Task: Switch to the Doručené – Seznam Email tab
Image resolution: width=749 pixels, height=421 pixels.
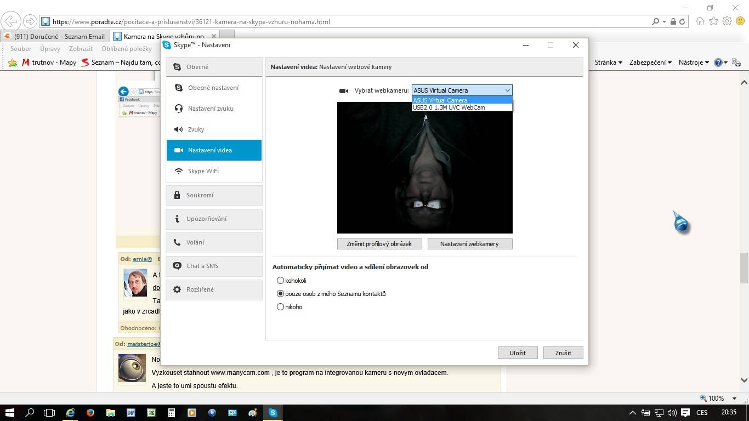Action: 54,36
